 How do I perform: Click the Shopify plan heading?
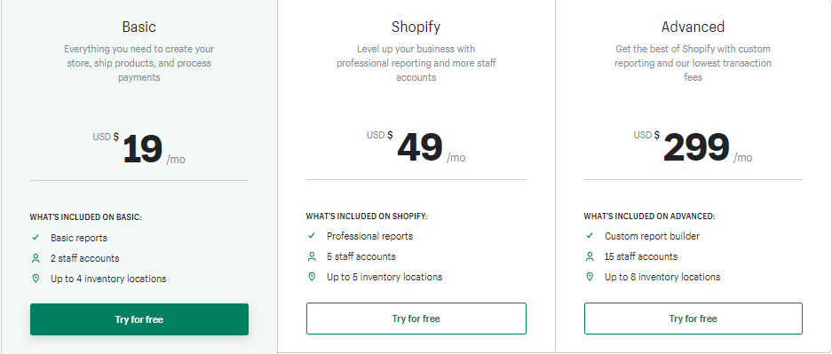416,27
